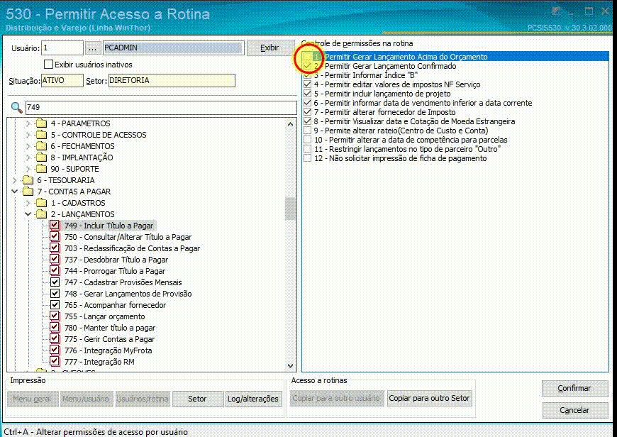Uncheck permission 4 editar valores de impostos
This screenshot has width=617, height=437.
tap(307, 84)
